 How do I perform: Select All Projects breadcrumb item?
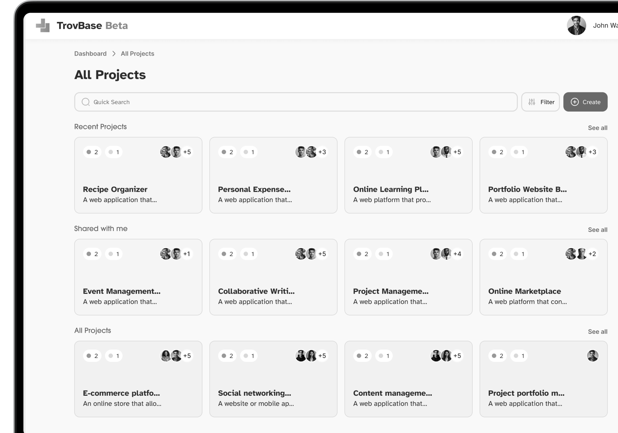tap(138, 54)
